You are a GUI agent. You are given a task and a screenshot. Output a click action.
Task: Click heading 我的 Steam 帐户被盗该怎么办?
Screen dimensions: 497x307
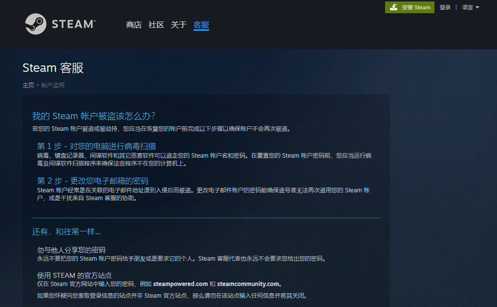(x=93, y=116)
